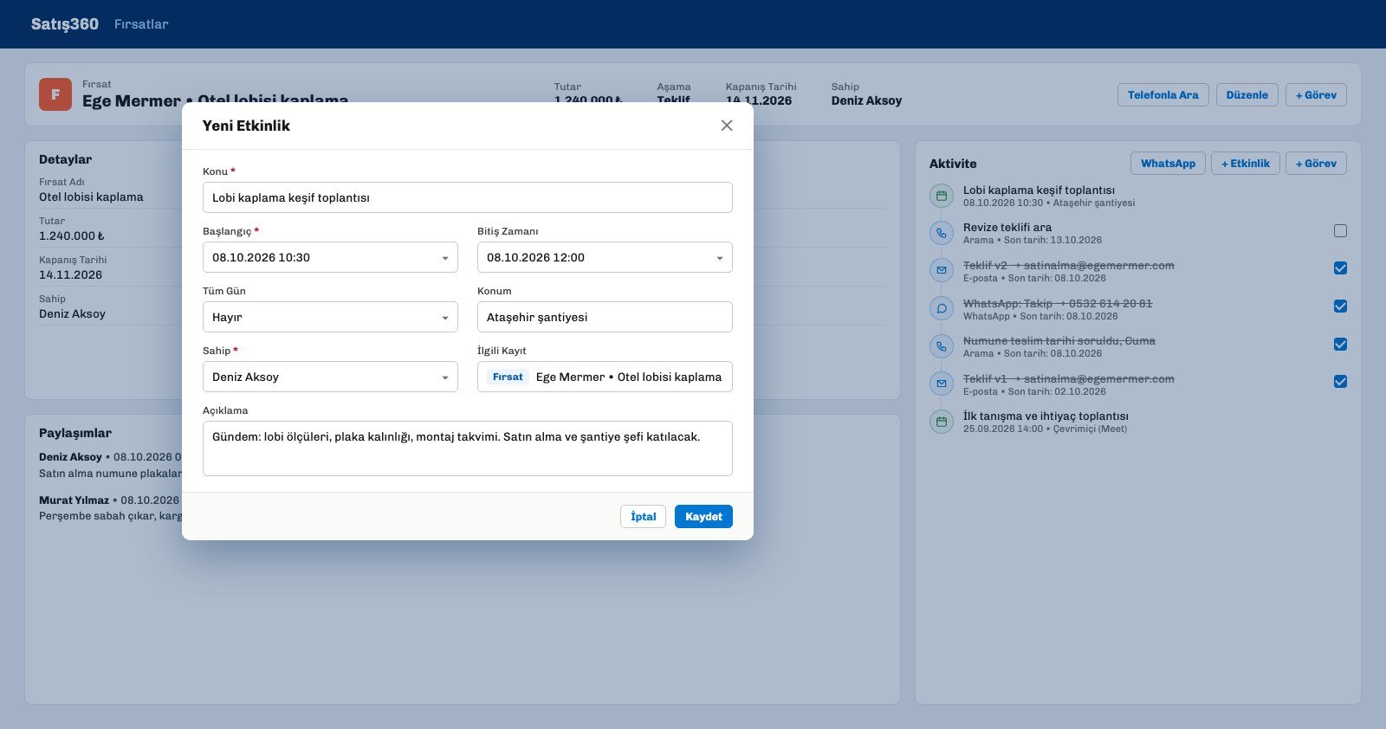The height and width of the screenshot is (729, 1386).
Task: Open activity 'Lobi kaplama keşif toplantısı'
Action: pos(1039,190)
